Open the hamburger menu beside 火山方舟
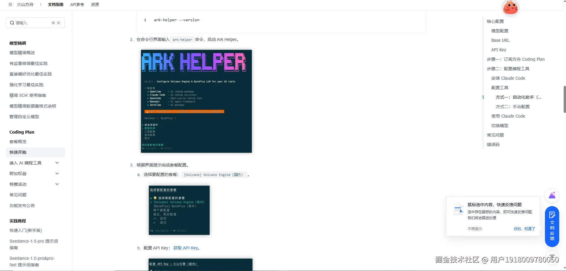This screenshot has height=271, width=566. (x=10, y=4)
